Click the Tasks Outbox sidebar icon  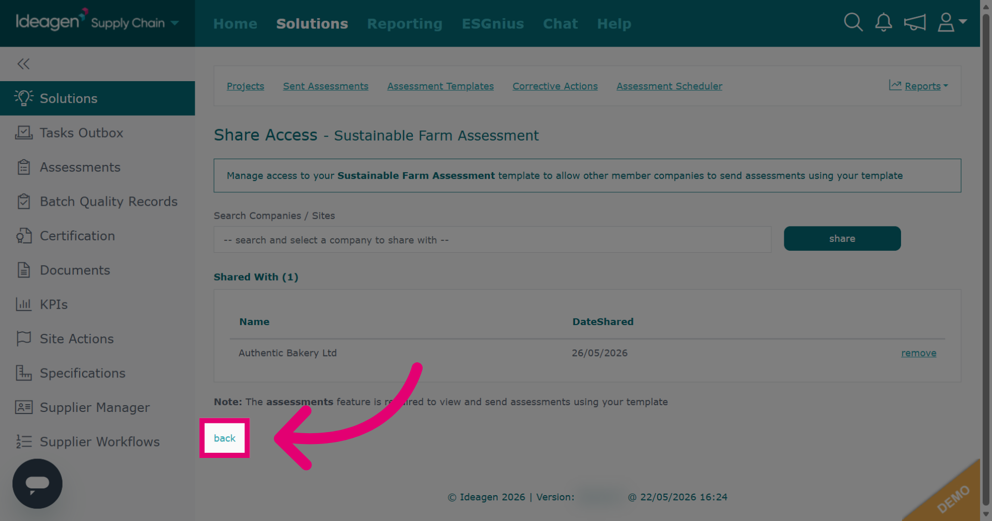(x=24, y=133)
